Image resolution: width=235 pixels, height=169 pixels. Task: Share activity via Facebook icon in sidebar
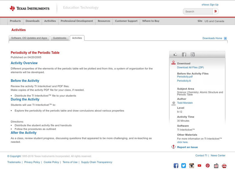[x=184, y=54]
